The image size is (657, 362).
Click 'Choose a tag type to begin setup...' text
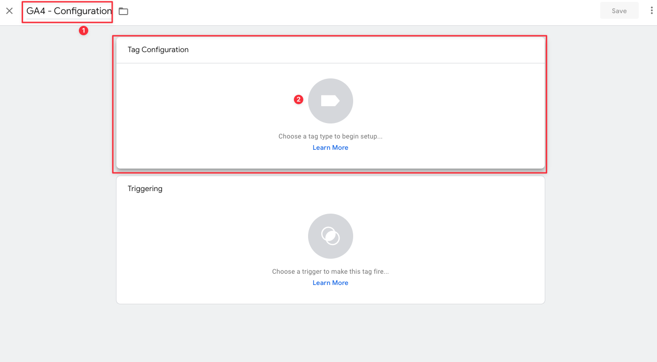pyautogui.click(x=331, y=136)
